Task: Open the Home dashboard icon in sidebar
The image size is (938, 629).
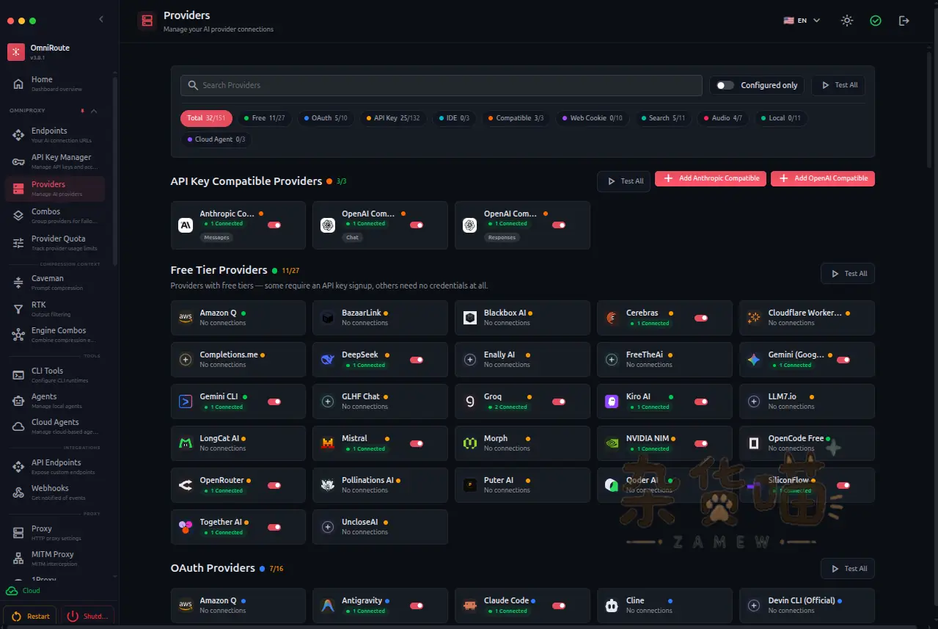Action: point(18,84)
